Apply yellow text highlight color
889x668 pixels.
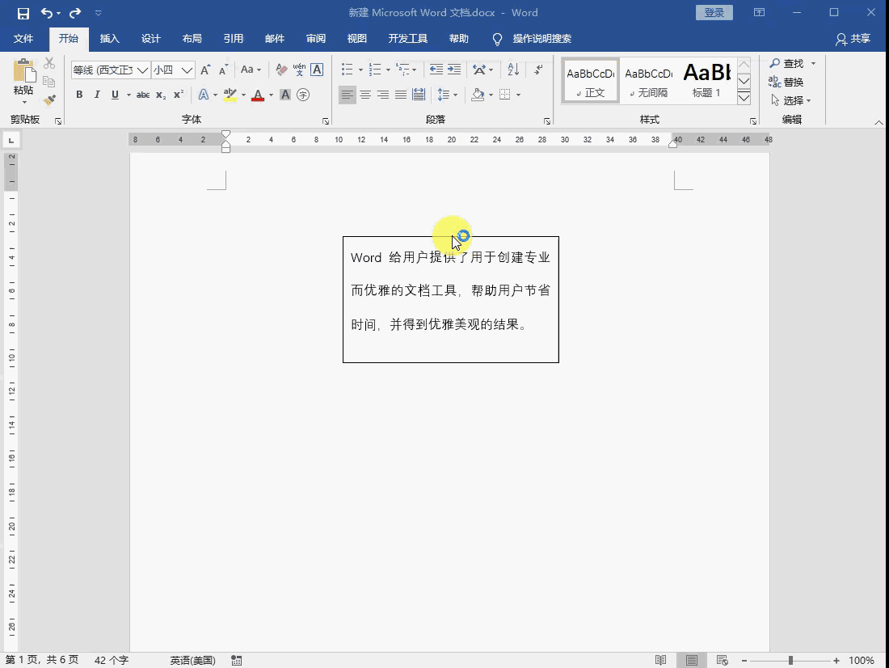[x=230, y=95]
